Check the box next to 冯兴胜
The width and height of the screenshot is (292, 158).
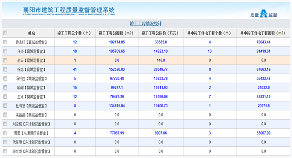[5, 78]
